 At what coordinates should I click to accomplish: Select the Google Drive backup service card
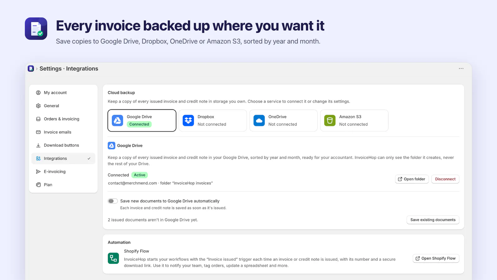(x=142, y=120)
